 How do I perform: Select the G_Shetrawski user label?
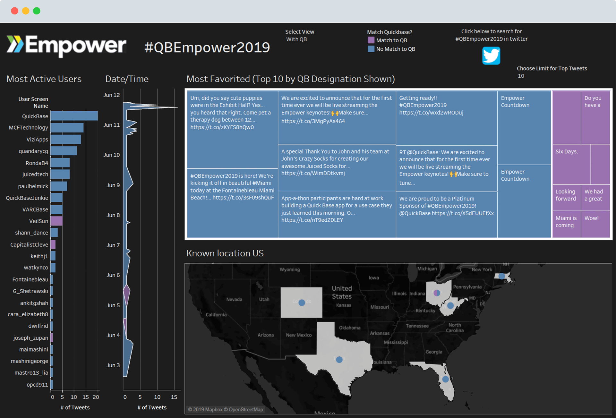point(30,291)
